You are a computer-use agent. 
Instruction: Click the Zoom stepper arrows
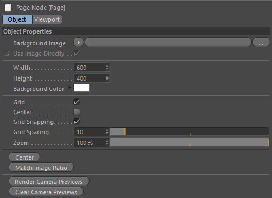(107, 143)
